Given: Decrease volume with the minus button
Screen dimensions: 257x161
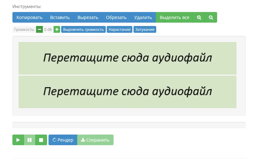Looking at the screenshot, I should point(39,29).
